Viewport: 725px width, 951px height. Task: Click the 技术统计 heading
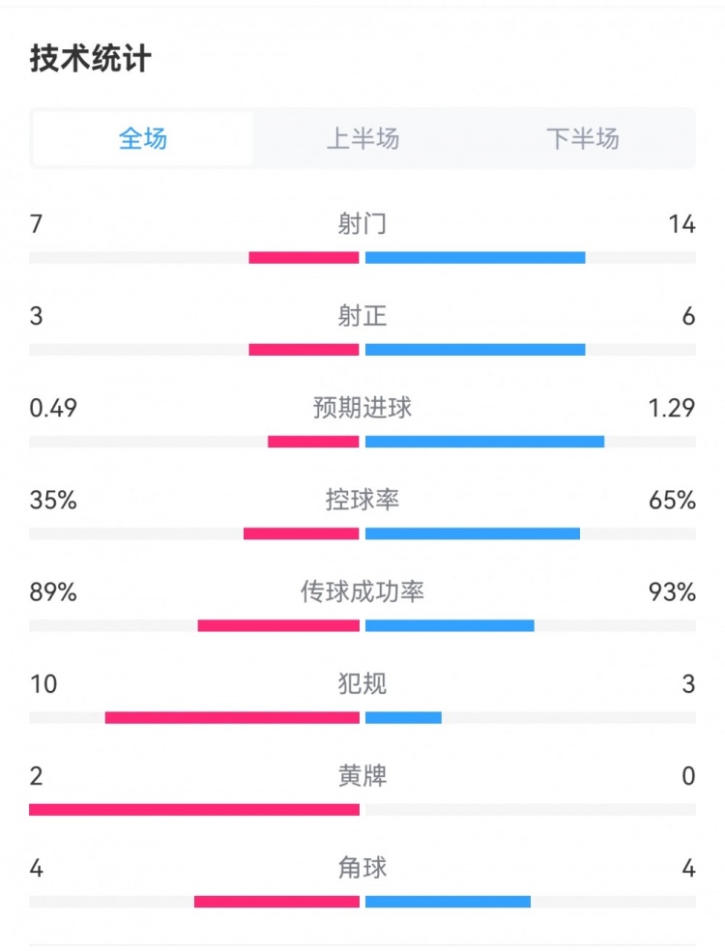[91, 59]
